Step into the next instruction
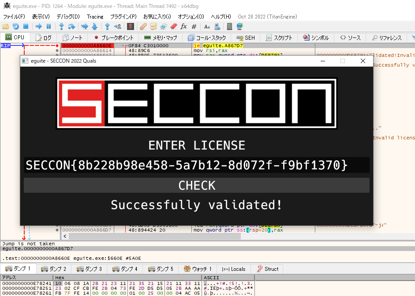415x296 pixels. (61, 26)
